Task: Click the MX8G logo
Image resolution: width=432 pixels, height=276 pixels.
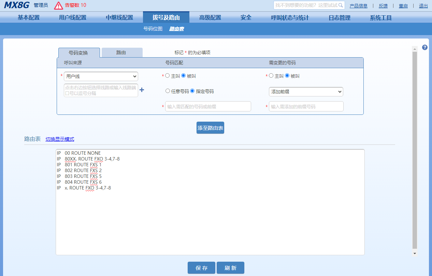Action: (17, 5)
